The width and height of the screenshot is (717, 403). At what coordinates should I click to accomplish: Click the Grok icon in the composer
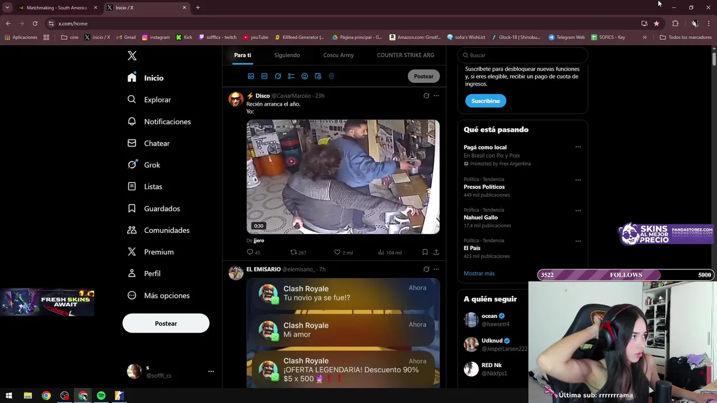click(x=278, y=76)
